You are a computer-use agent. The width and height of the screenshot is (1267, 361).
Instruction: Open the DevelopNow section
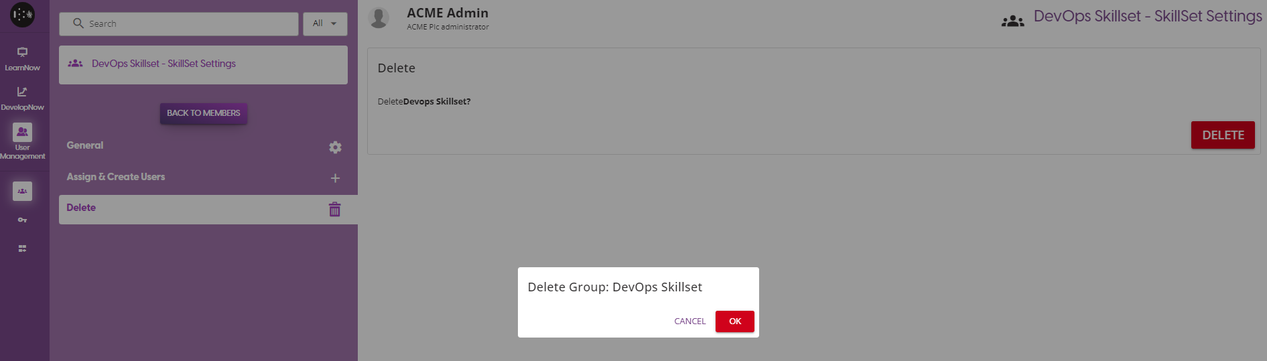pos(22,98)
